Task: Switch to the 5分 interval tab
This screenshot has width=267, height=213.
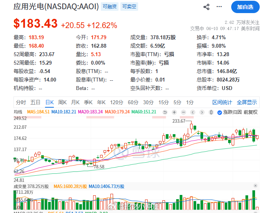Action: coord(177,102)
